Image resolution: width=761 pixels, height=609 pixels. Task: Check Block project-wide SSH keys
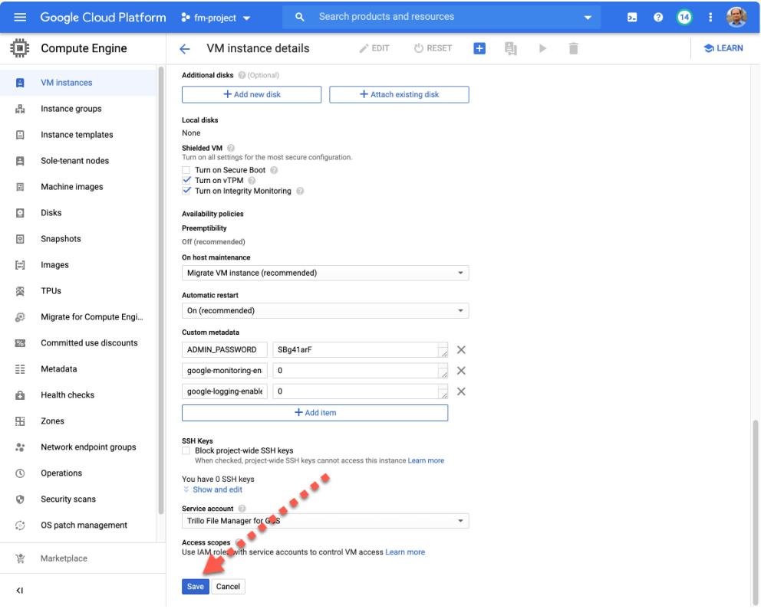(x=186, y=450)
